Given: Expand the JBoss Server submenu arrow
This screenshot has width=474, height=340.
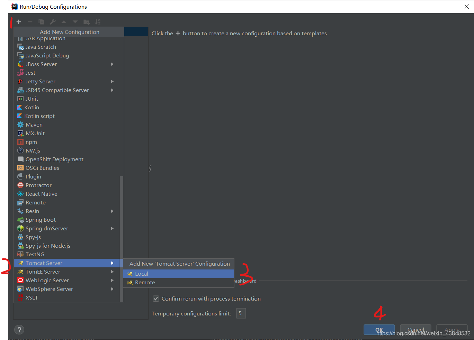Looking at the screenshot, I should 112,64.
